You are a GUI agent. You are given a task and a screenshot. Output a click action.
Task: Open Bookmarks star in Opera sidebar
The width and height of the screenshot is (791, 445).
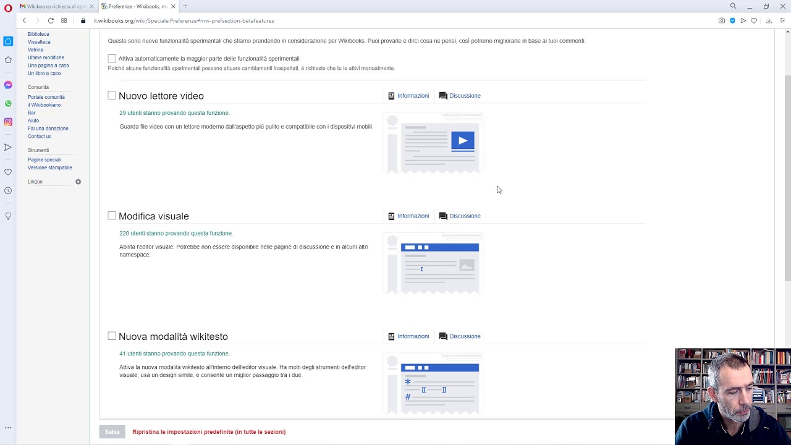click(8, 60)
